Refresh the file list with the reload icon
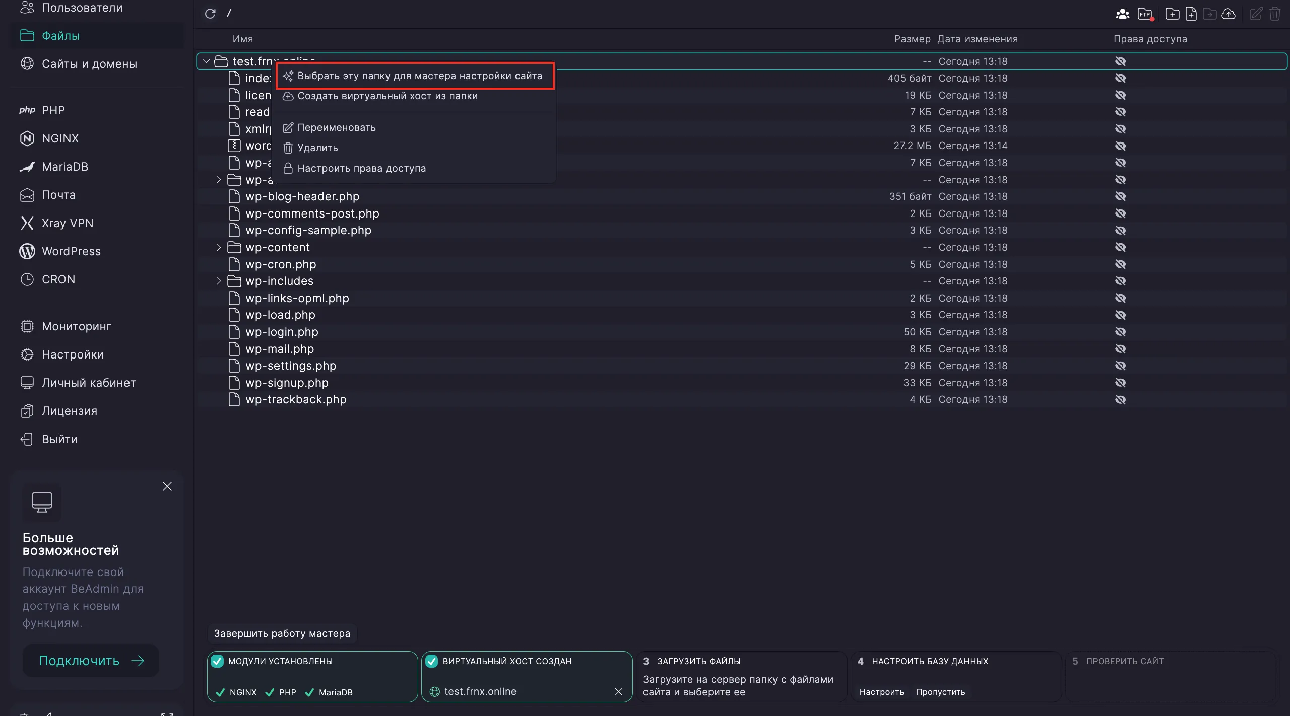The image size is (1290, 716). point(211,13)
